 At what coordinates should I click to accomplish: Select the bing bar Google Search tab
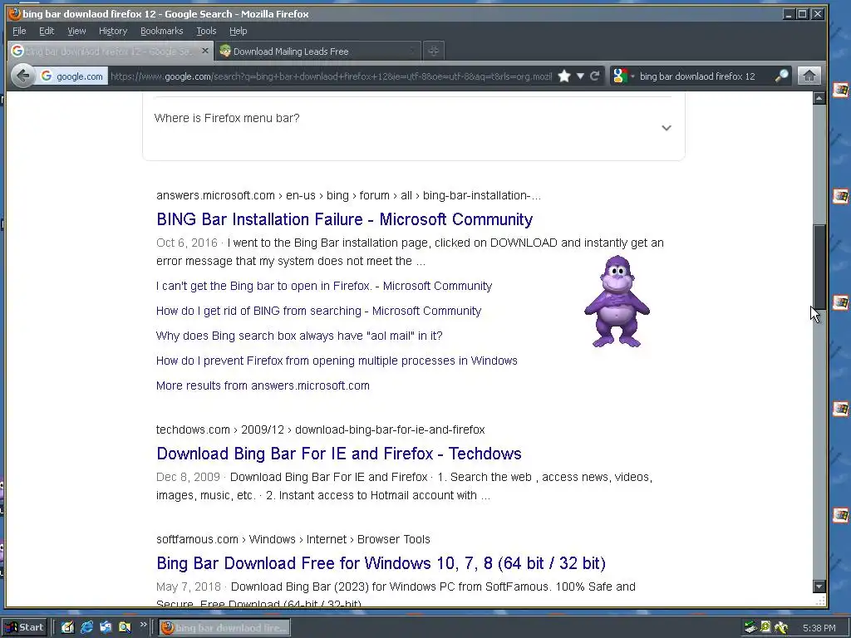(111, 52)
